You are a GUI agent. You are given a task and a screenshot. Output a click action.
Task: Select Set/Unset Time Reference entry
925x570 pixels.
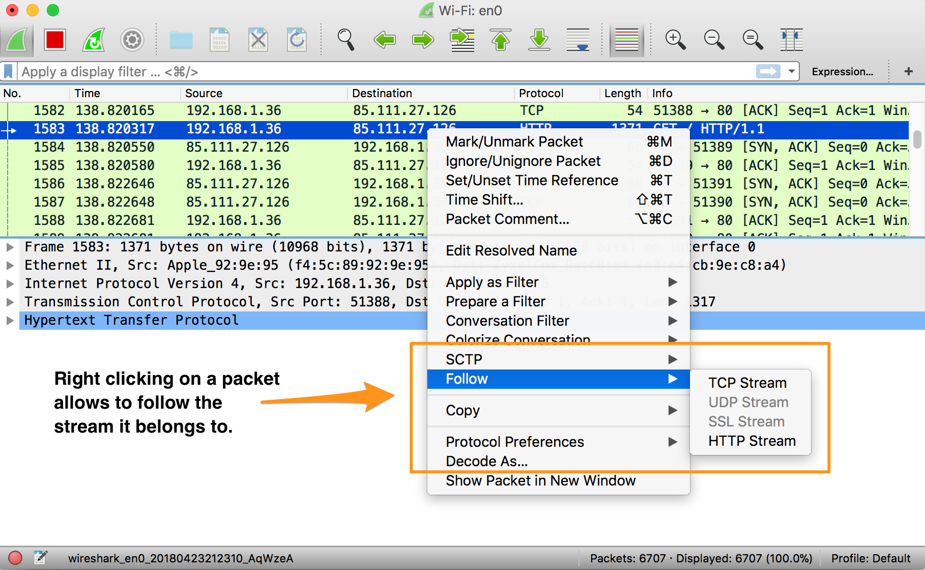[x=558, y=180]
